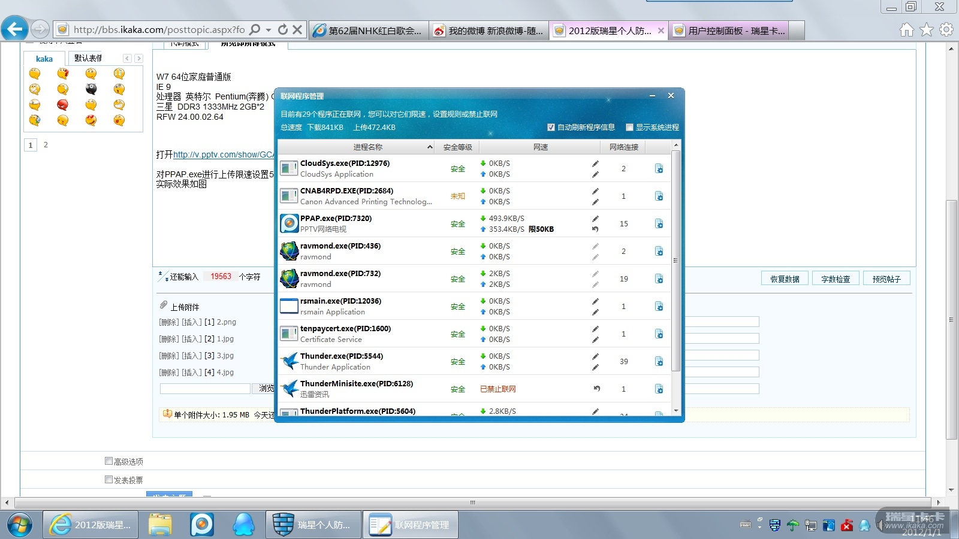The width and height of the screenshot is (959, 539).
Task: Click the 恢复数据 button
Action: 785,279
